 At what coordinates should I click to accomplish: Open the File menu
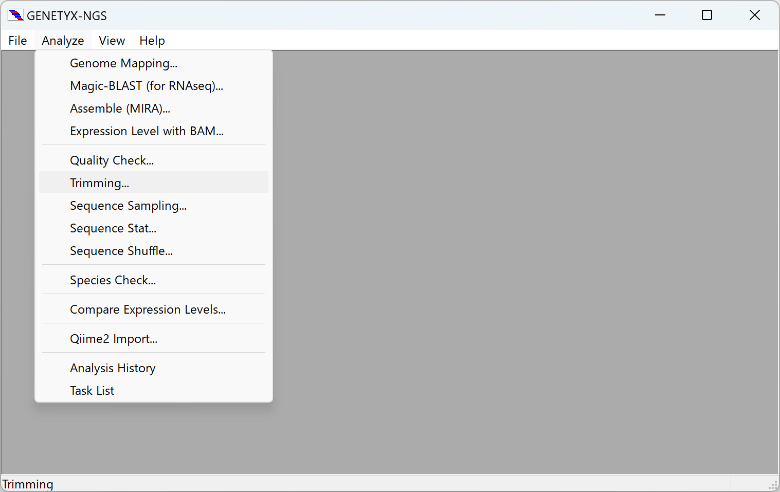[17, 41]
